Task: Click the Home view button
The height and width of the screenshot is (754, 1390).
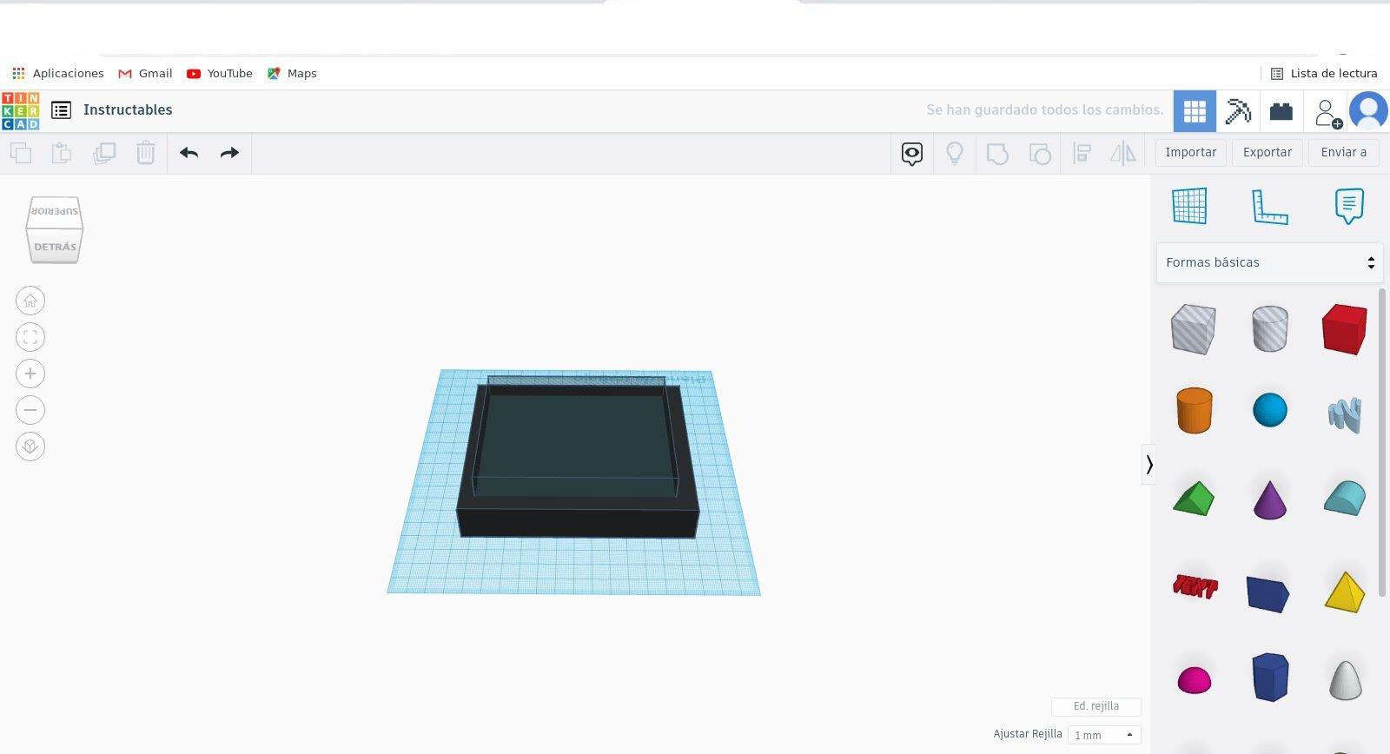Action: pyautogui.click(x=30, y=301)
